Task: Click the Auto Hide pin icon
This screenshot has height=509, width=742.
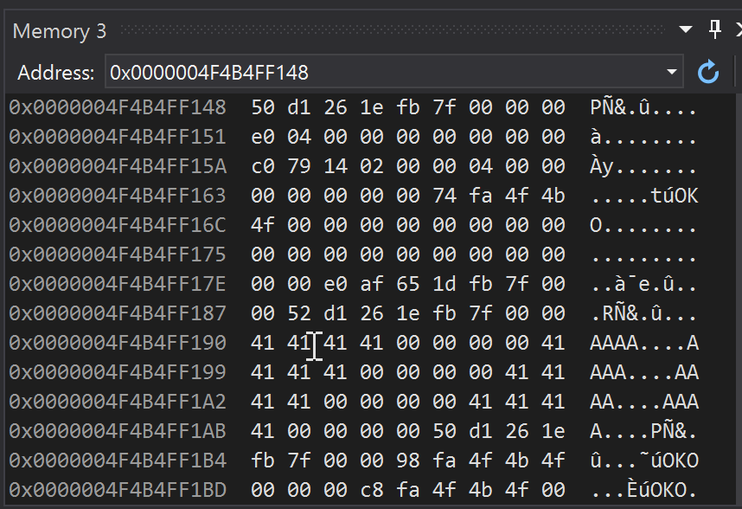Action: click(715, 30)
